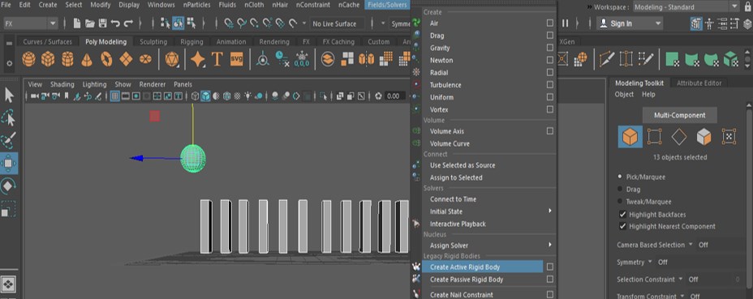Open Modeling Toolkit Help menu
This screenshot has width=753, height=299.
coord(648,95)
